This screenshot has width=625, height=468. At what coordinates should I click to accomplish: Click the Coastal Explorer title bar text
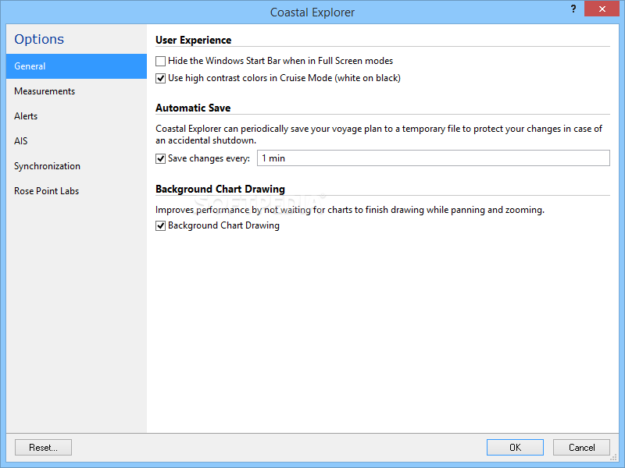point(312,12)
